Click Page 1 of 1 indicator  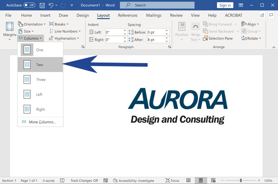pos(29,181)
